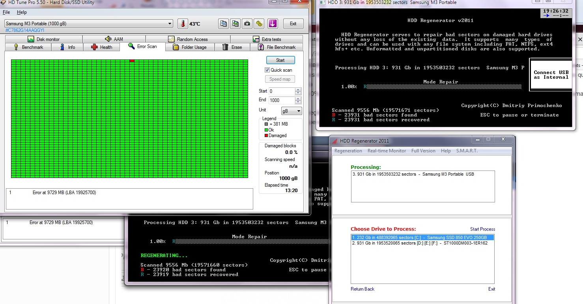Decrease the End value with down arrow
The height and width of the screenshot is (304, 583).
point(298,102)
